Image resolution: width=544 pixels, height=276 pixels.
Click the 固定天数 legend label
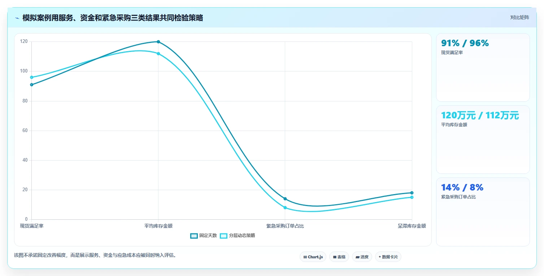pos(208,236)
